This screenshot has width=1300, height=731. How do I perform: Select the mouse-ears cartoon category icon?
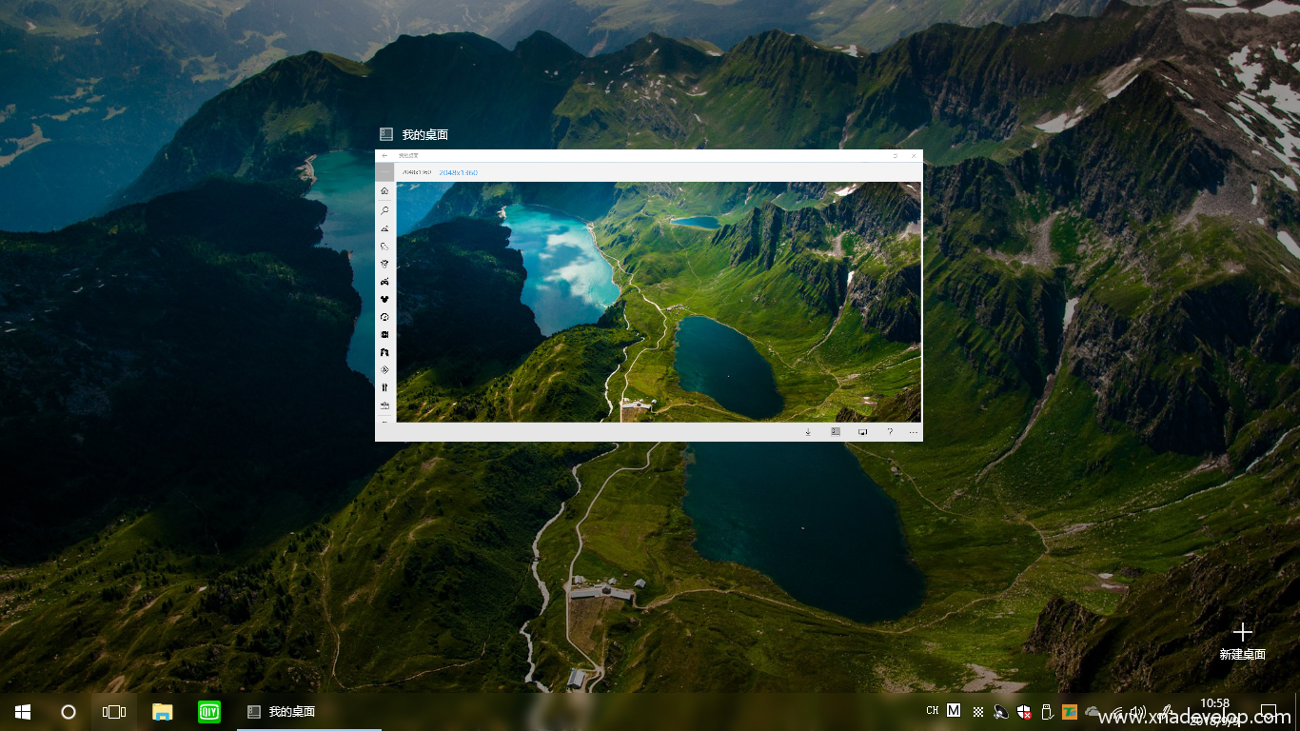(384, 300)
